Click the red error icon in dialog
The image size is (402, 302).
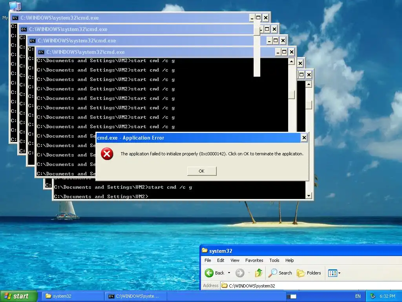pyautogui.click(x=107, y=154)
